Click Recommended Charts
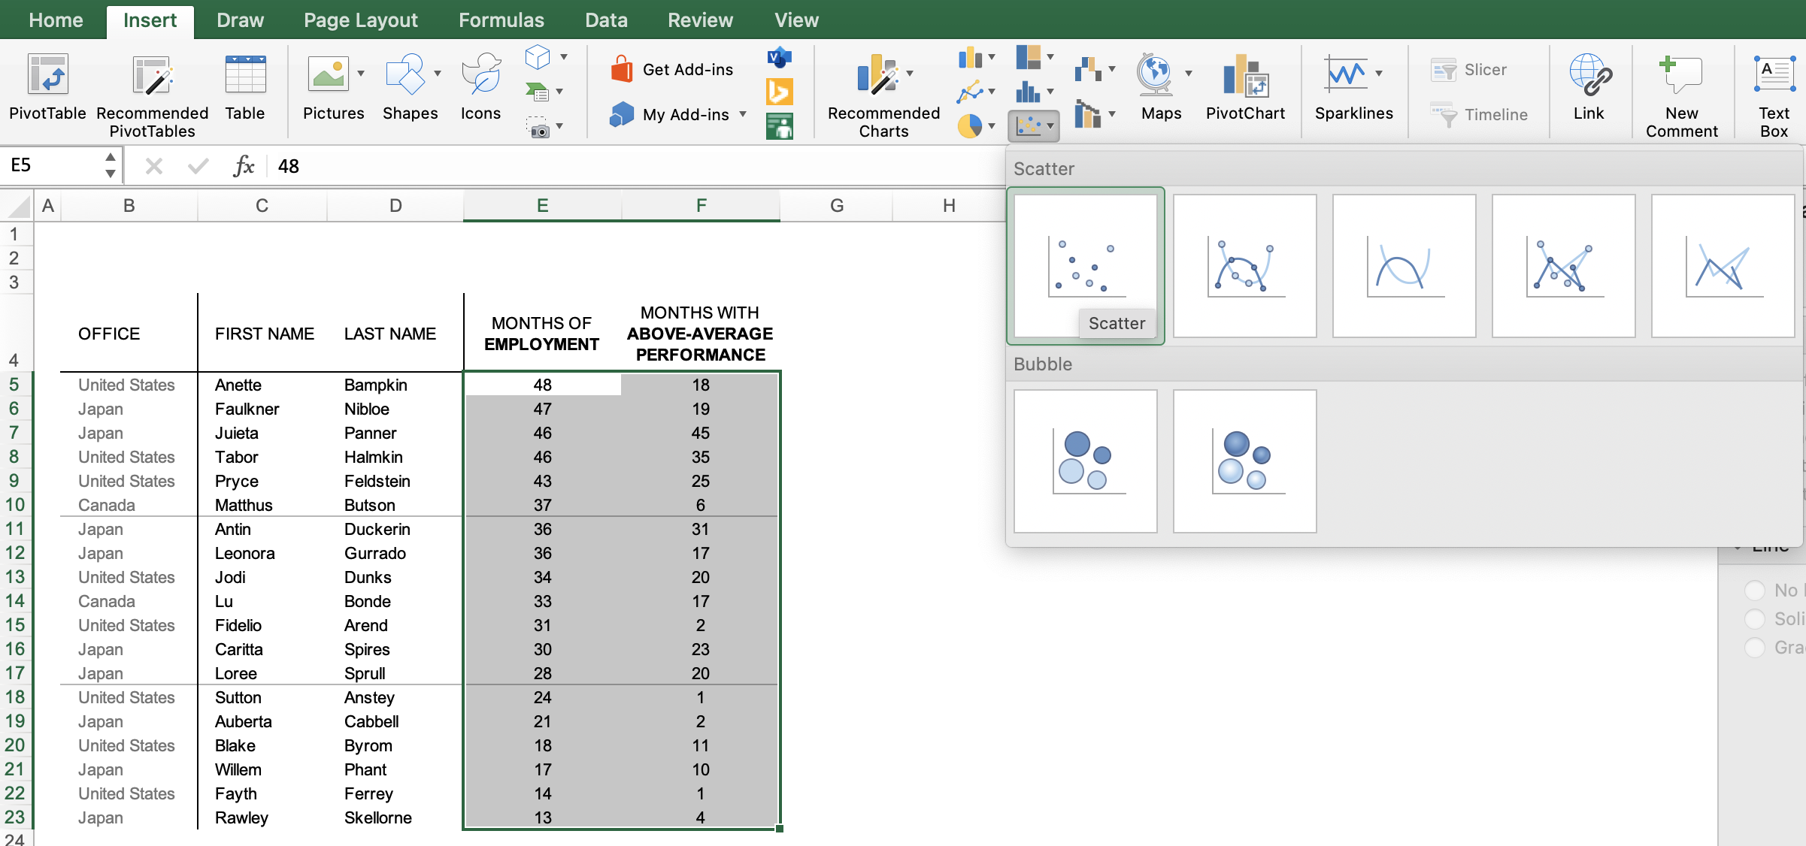 [x=881, y=90]
